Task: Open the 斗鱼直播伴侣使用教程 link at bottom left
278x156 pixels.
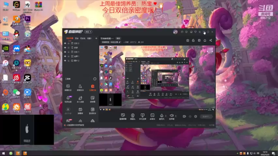Action: 75,125
